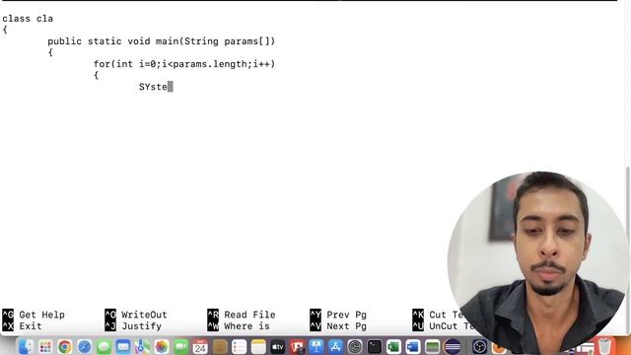Open Finder from the dock
Image resolution: width=631 pixels, height=355 pixels.
point(26,346)
